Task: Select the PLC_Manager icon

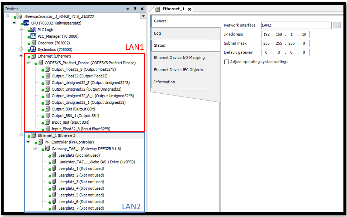Action: pyautogui.click(x=33, y=36)
